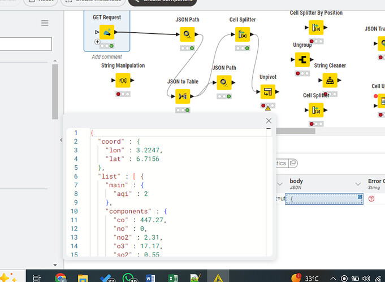The image size is (385, 282).
Task: Click the search input in left panel
Action: (x=25, y=44)
